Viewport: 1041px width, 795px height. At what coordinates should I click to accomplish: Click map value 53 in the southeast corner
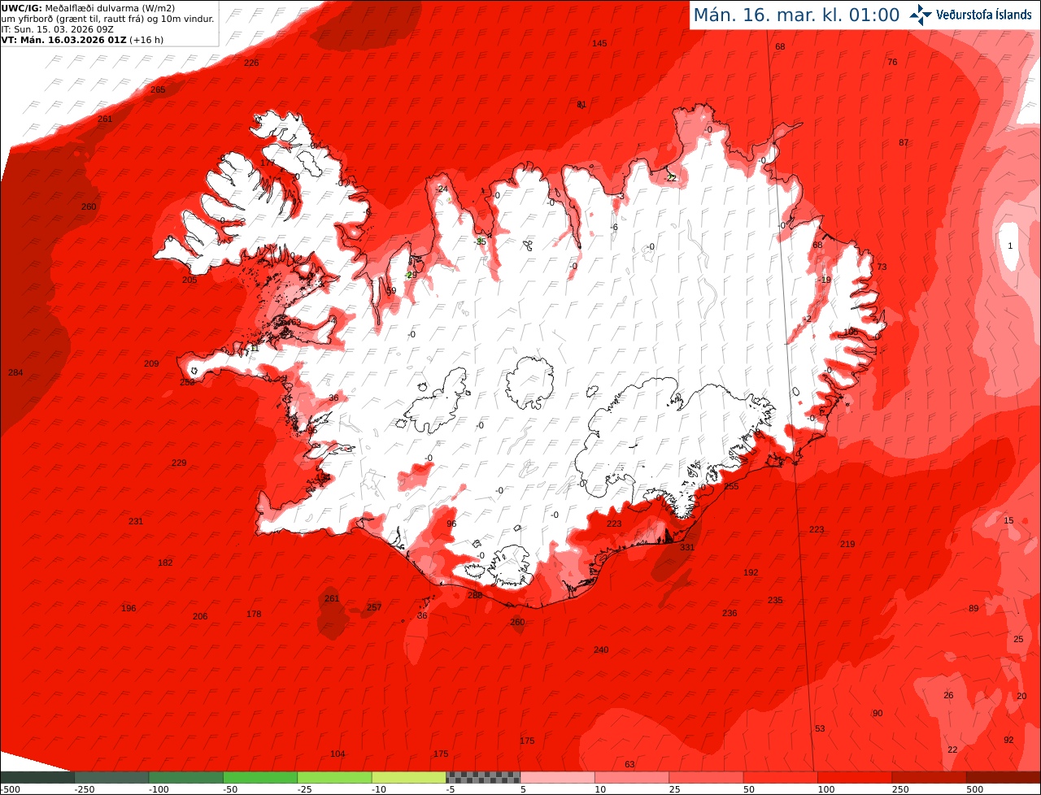(x=820, y=728)
